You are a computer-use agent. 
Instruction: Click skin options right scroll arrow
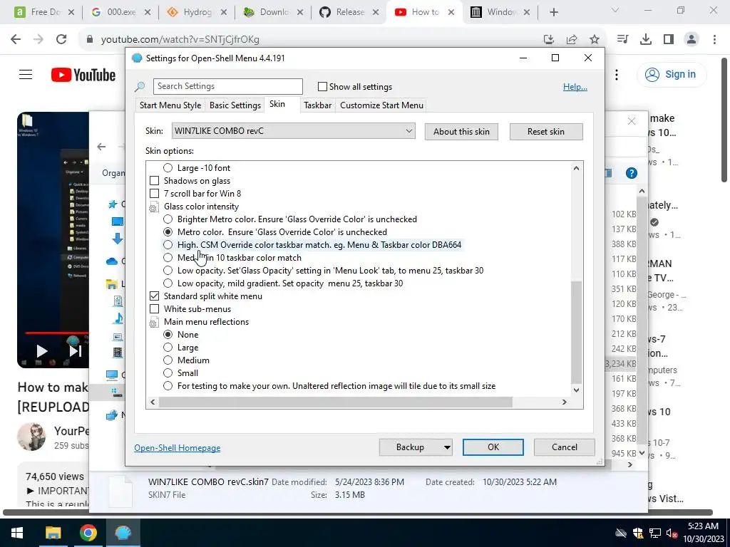coord(565,402)
